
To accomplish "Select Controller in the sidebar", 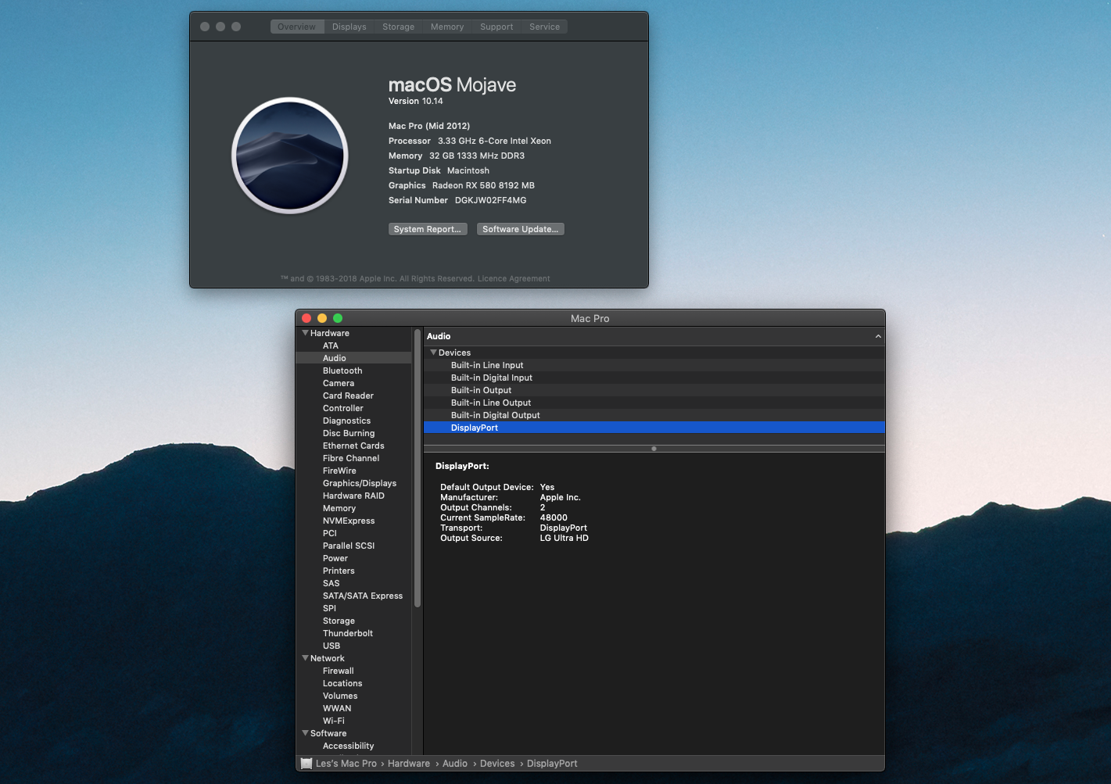I will (353, 408).
